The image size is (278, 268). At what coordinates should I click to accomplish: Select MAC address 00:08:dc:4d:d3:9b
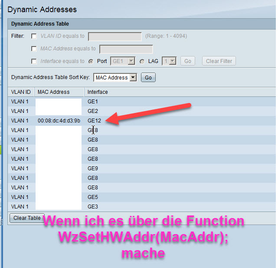(59, 121)
